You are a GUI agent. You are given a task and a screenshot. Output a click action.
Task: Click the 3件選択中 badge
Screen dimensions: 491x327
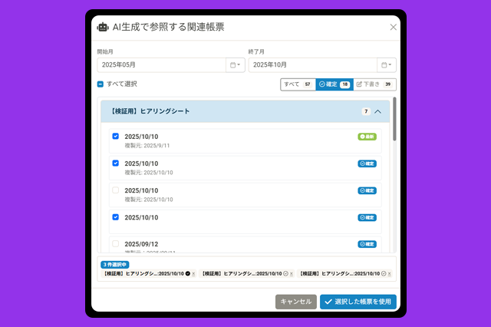click(115, 265)
